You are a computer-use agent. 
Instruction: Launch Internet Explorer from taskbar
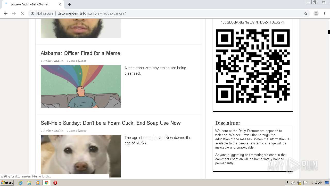pos(20,183)
